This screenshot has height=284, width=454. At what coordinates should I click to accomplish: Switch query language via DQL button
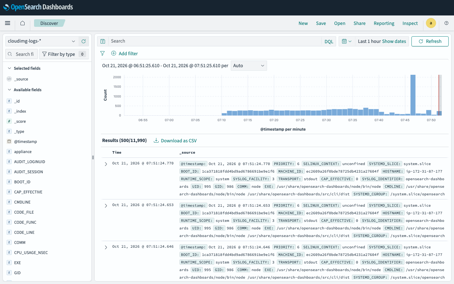tap(329, 41)
